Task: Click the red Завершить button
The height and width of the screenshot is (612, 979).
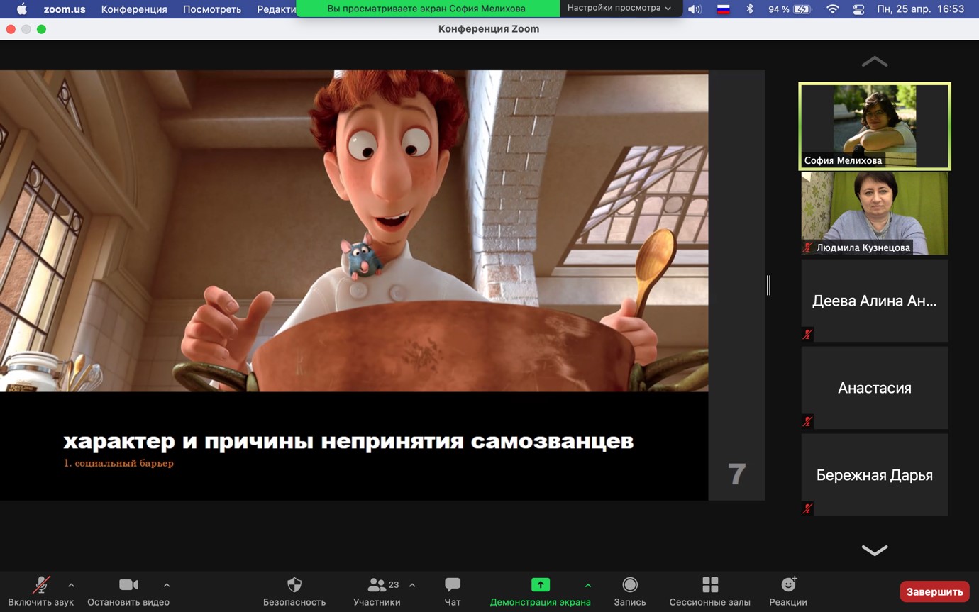Action: (934, 591)
